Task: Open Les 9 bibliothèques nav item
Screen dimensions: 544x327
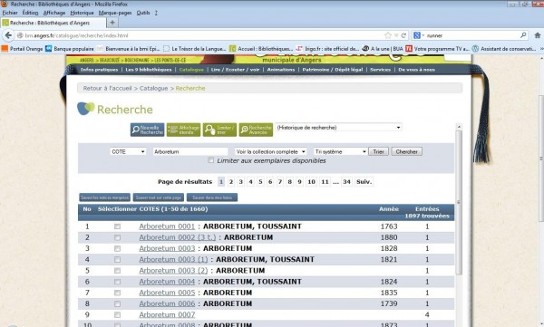Action: [149, 70]
